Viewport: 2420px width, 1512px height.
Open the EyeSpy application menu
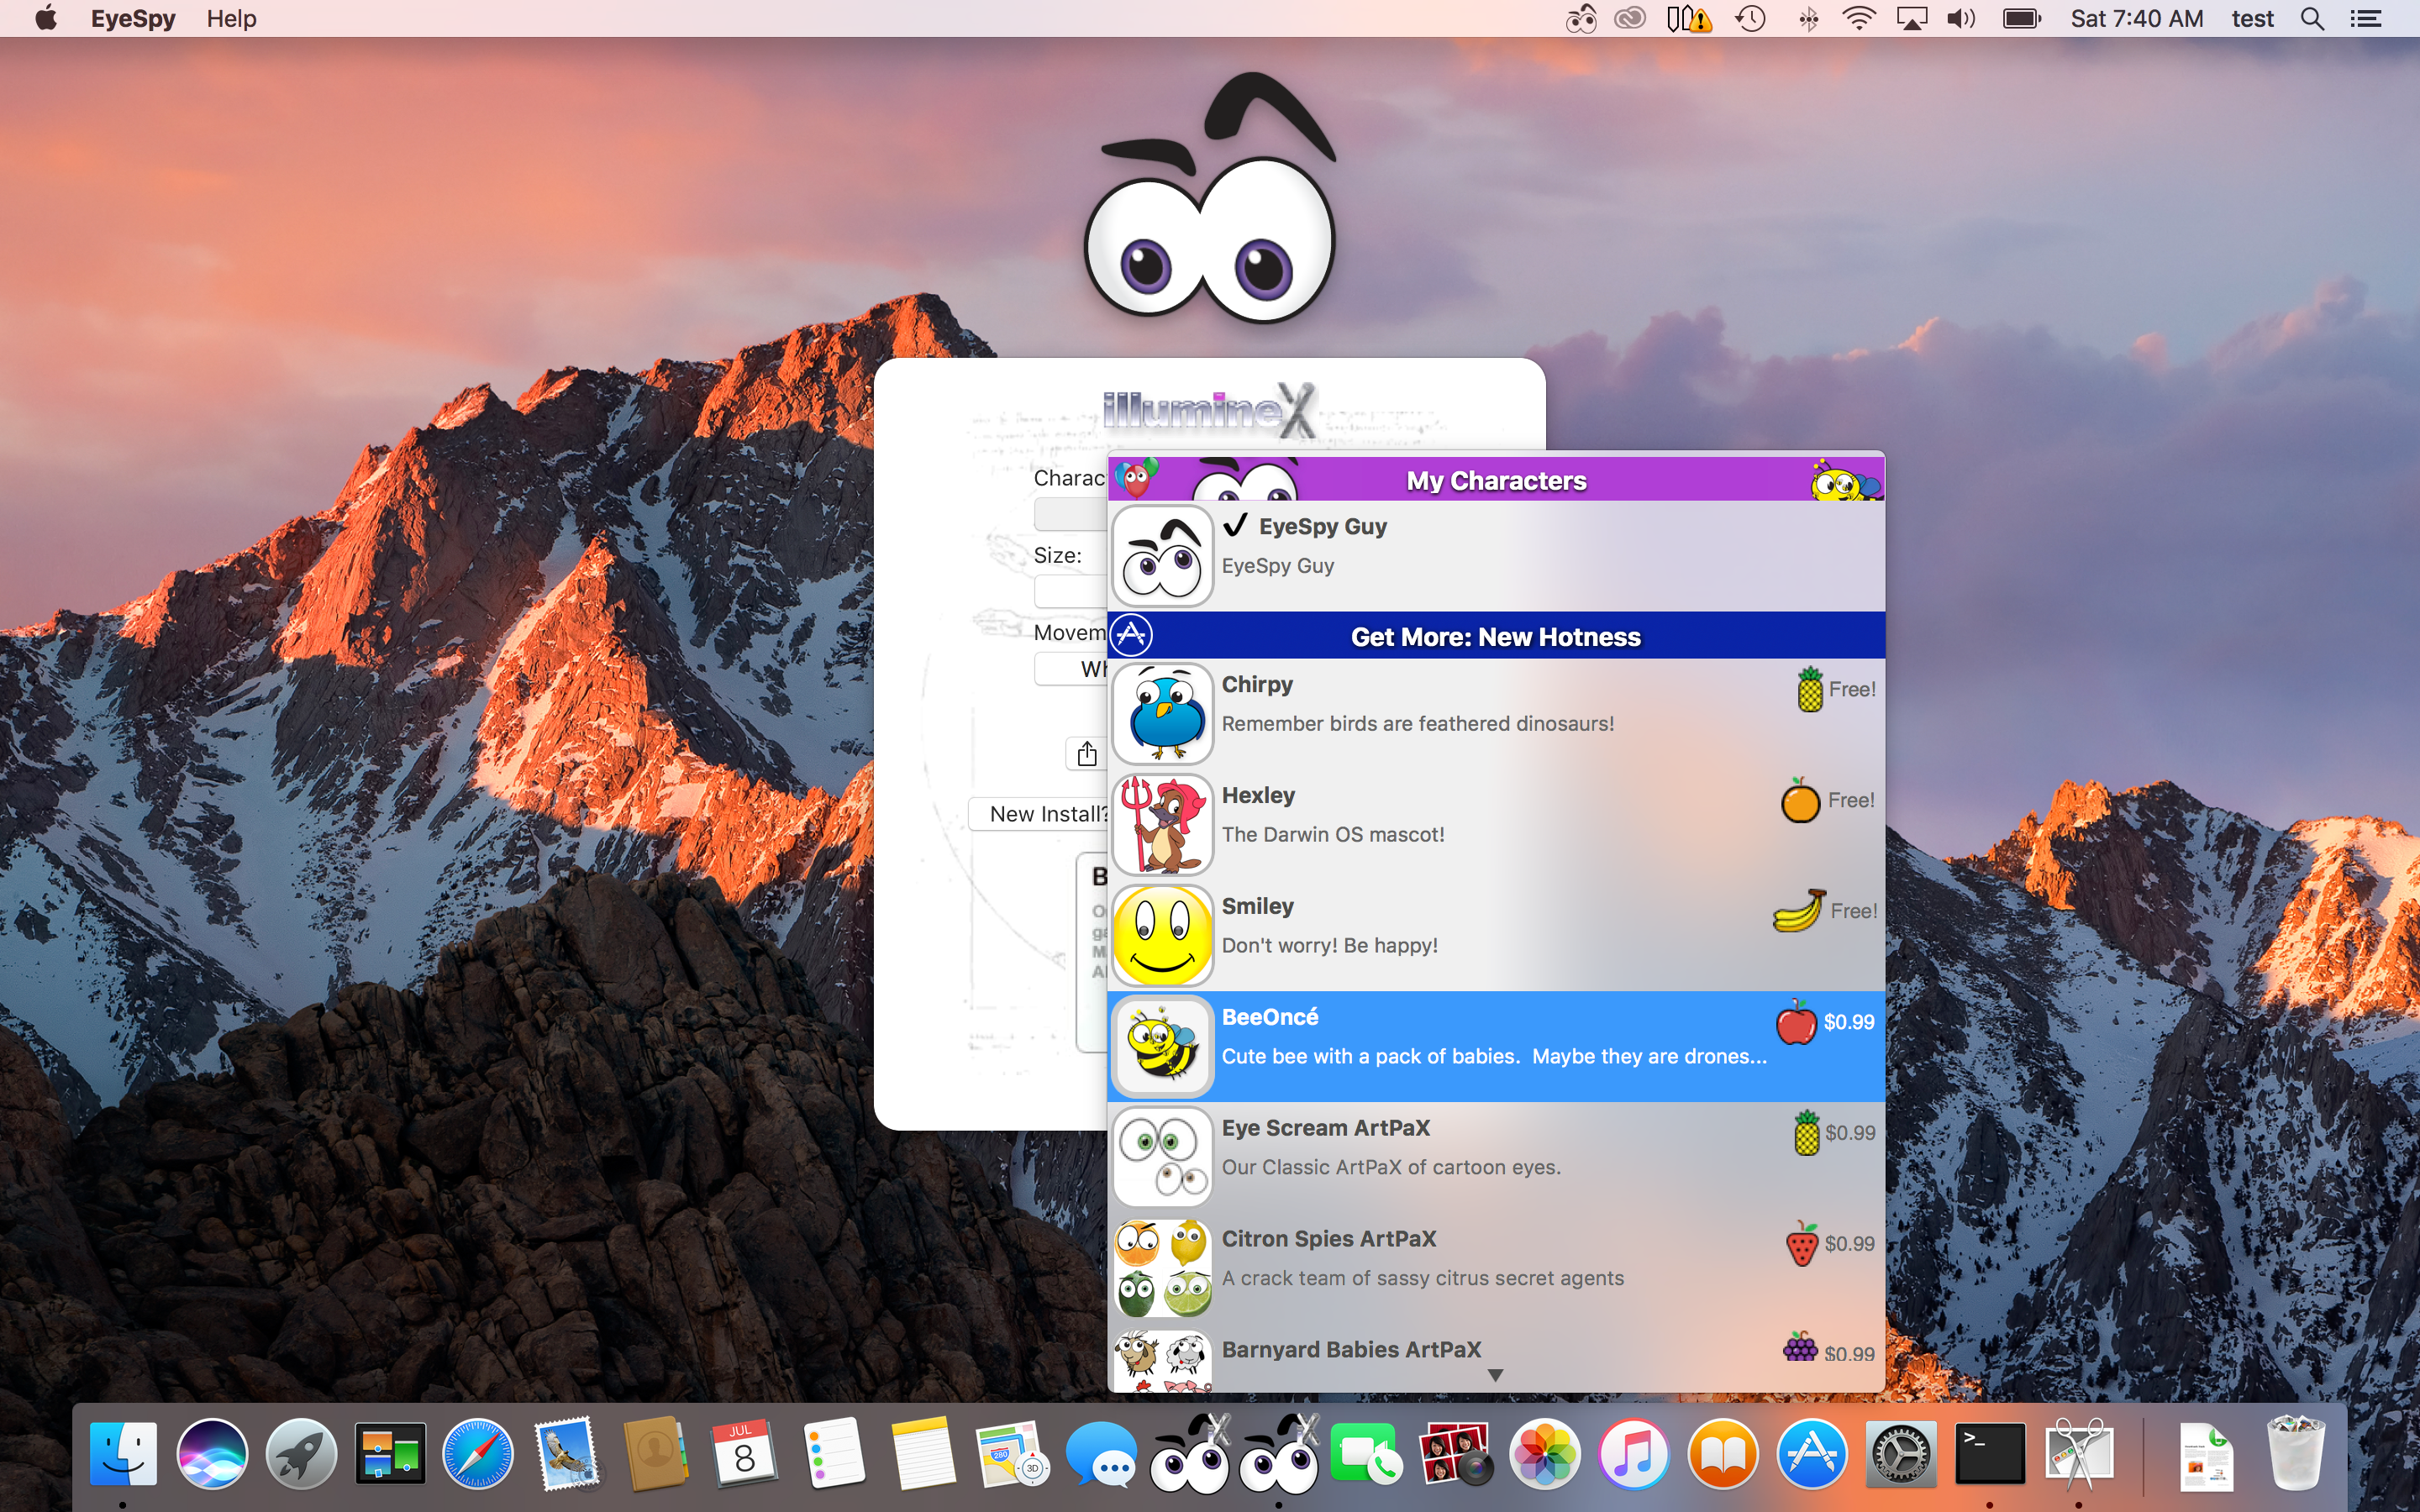pos(133,19)
